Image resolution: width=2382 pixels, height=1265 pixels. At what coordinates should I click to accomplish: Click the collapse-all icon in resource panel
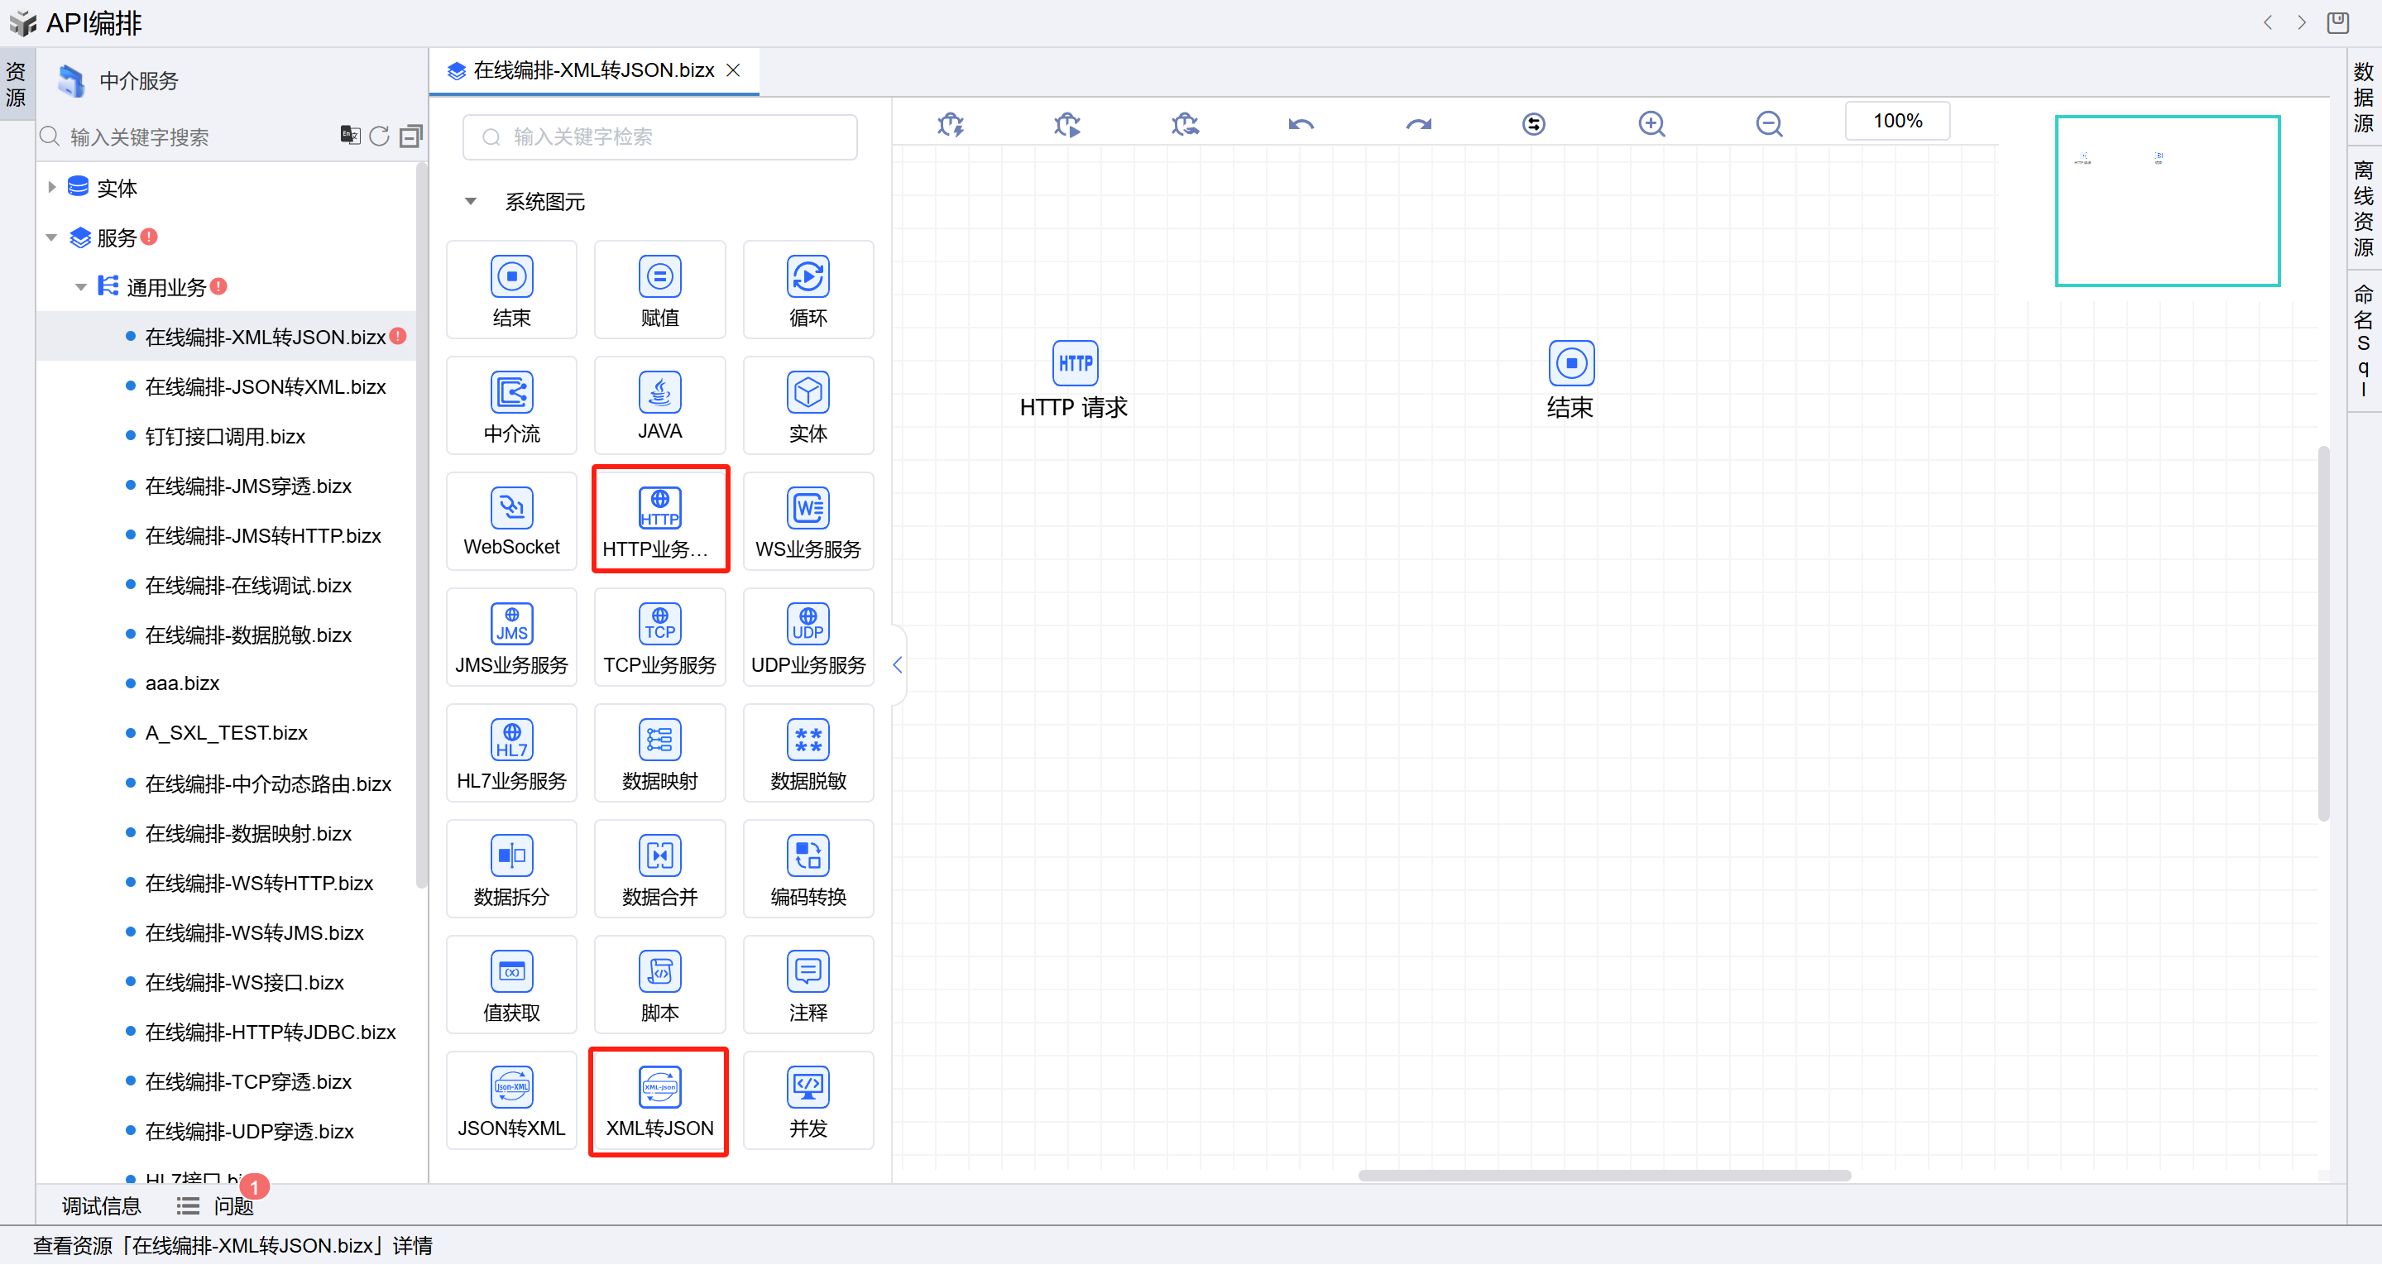click(x=410, y=137)
